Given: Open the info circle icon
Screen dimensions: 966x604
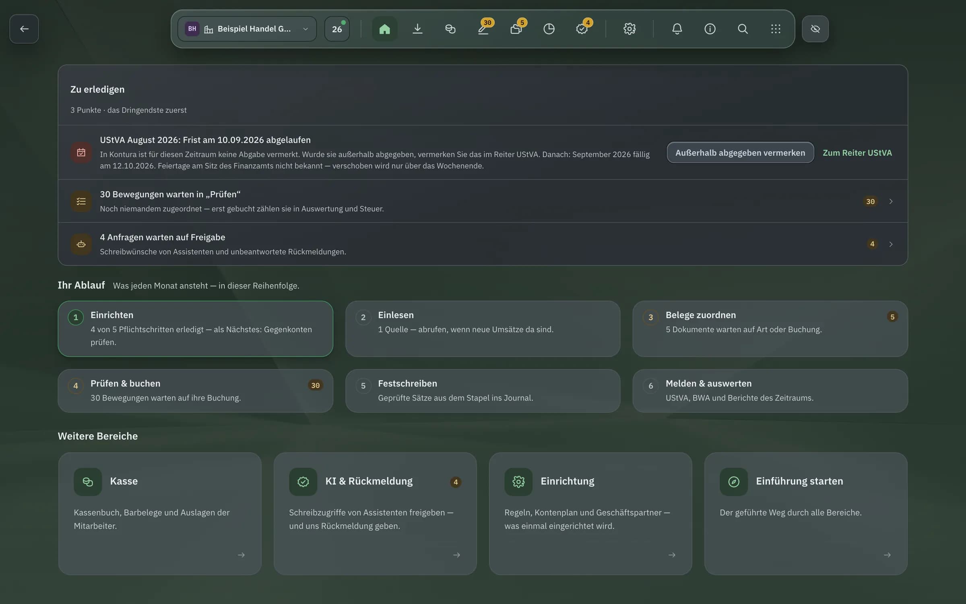Looking at the screenshot, I should pos(710,29).
